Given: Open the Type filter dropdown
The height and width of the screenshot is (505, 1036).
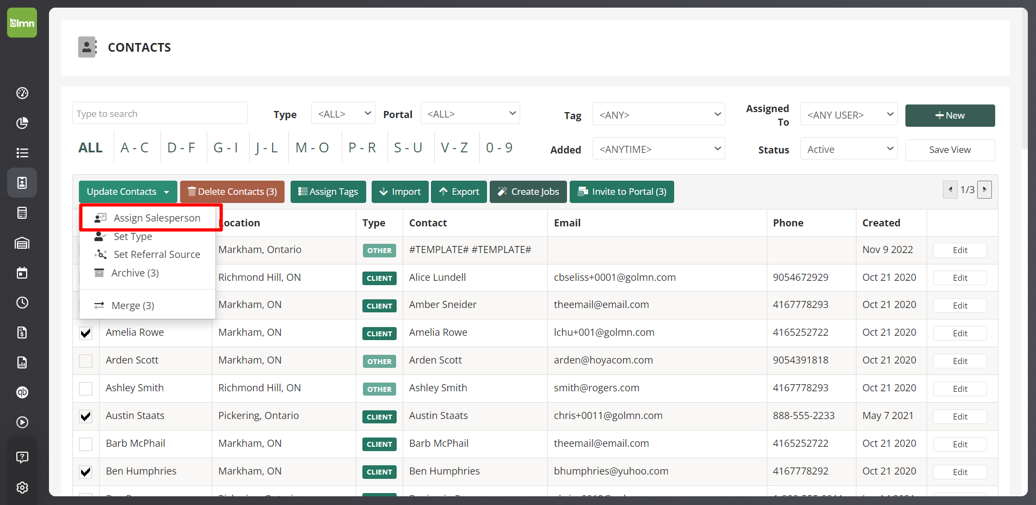Looking at the screenshot, I should (x=343, y=114).
